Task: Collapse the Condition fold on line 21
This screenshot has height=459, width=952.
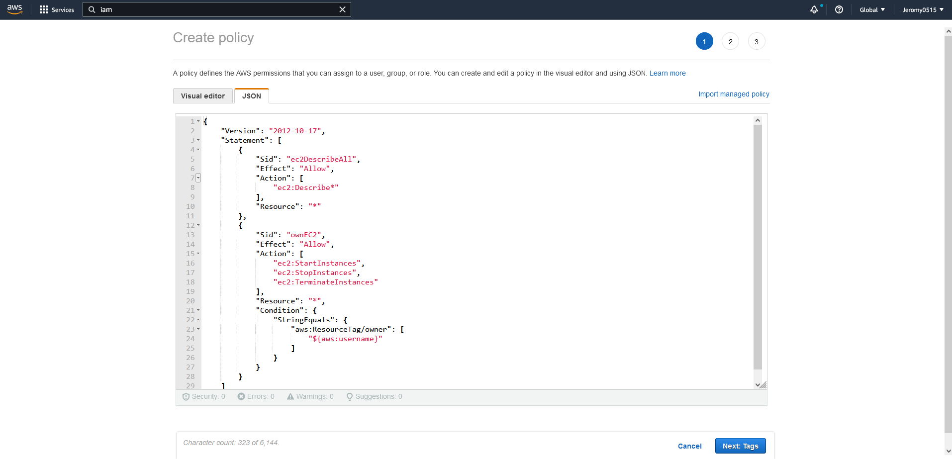Action: 198,310
